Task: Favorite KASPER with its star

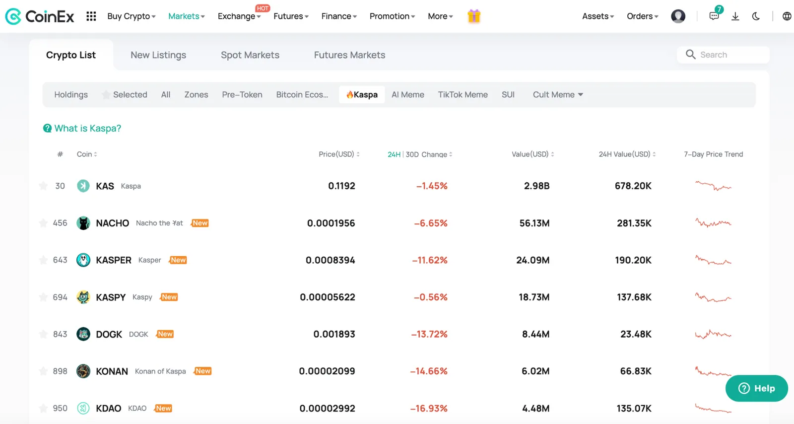Action: pos(43,260)
